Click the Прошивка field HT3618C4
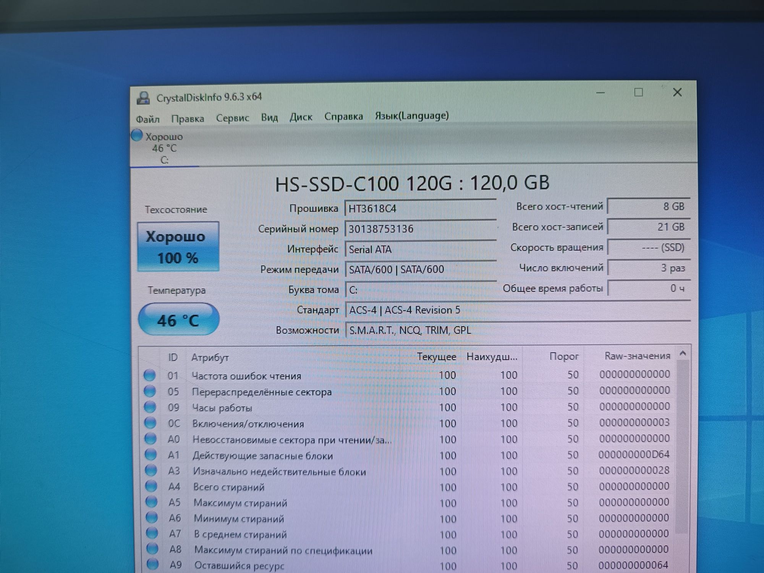764x573 pixels. [x=420, y=208]
